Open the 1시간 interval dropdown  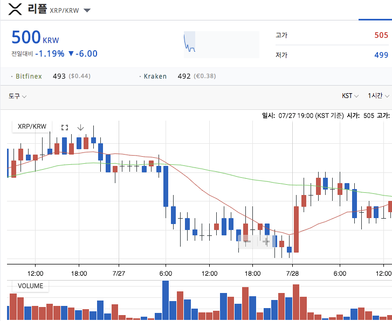378,96
